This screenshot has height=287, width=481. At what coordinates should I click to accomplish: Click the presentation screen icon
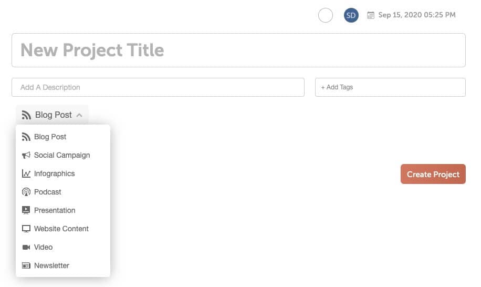pyautogui.click(x=26, y=210)
